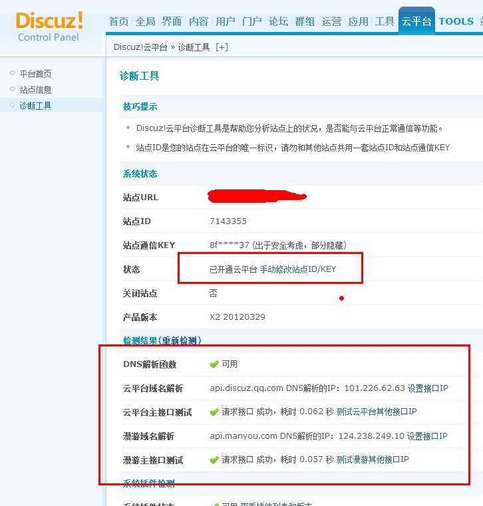This screenshot has width=483, height=506.
Task: Click the green check icon beside DNS解析函数
Action: (214, 364)
